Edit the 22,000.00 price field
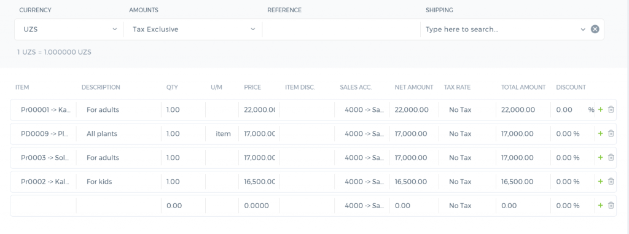Viewport: 629px width, 234px height. click(259, 109)
